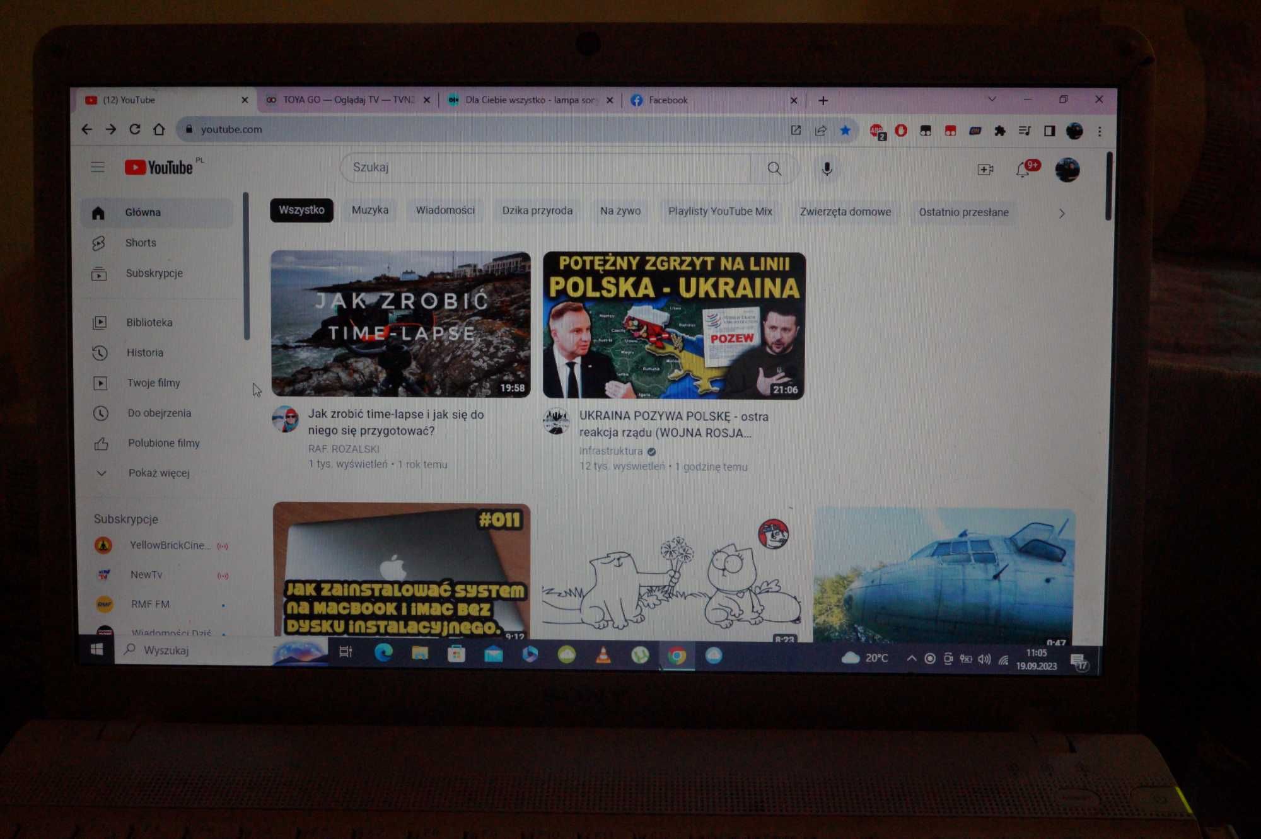Open UKRAINA POZYWA POLSKĘ video title
1261x839 pixels.
pyautogui.click(x=673, y=424)
